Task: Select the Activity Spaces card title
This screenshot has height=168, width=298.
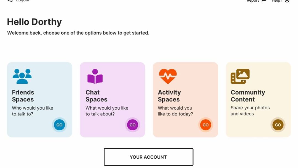Action: point(169,96)
